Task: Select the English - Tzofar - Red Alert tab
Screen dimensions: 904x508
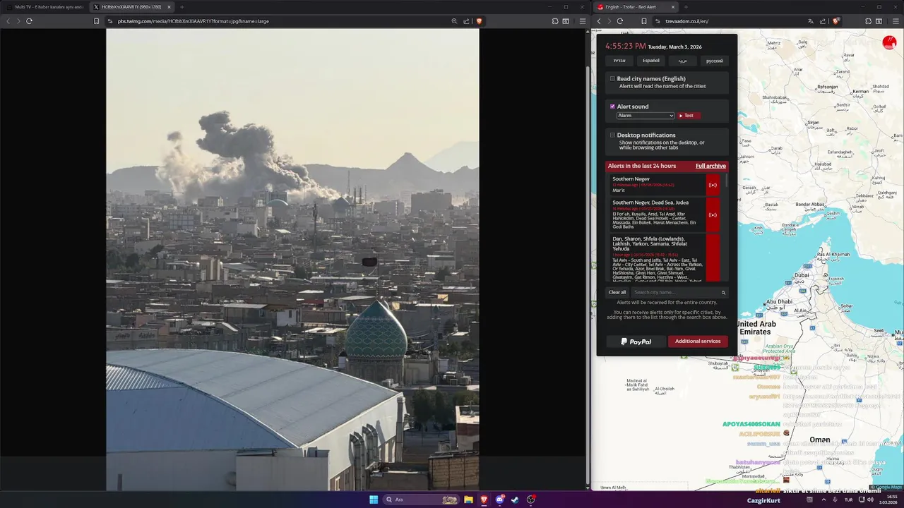Action: pyautogui.click(x=636, y=7)
